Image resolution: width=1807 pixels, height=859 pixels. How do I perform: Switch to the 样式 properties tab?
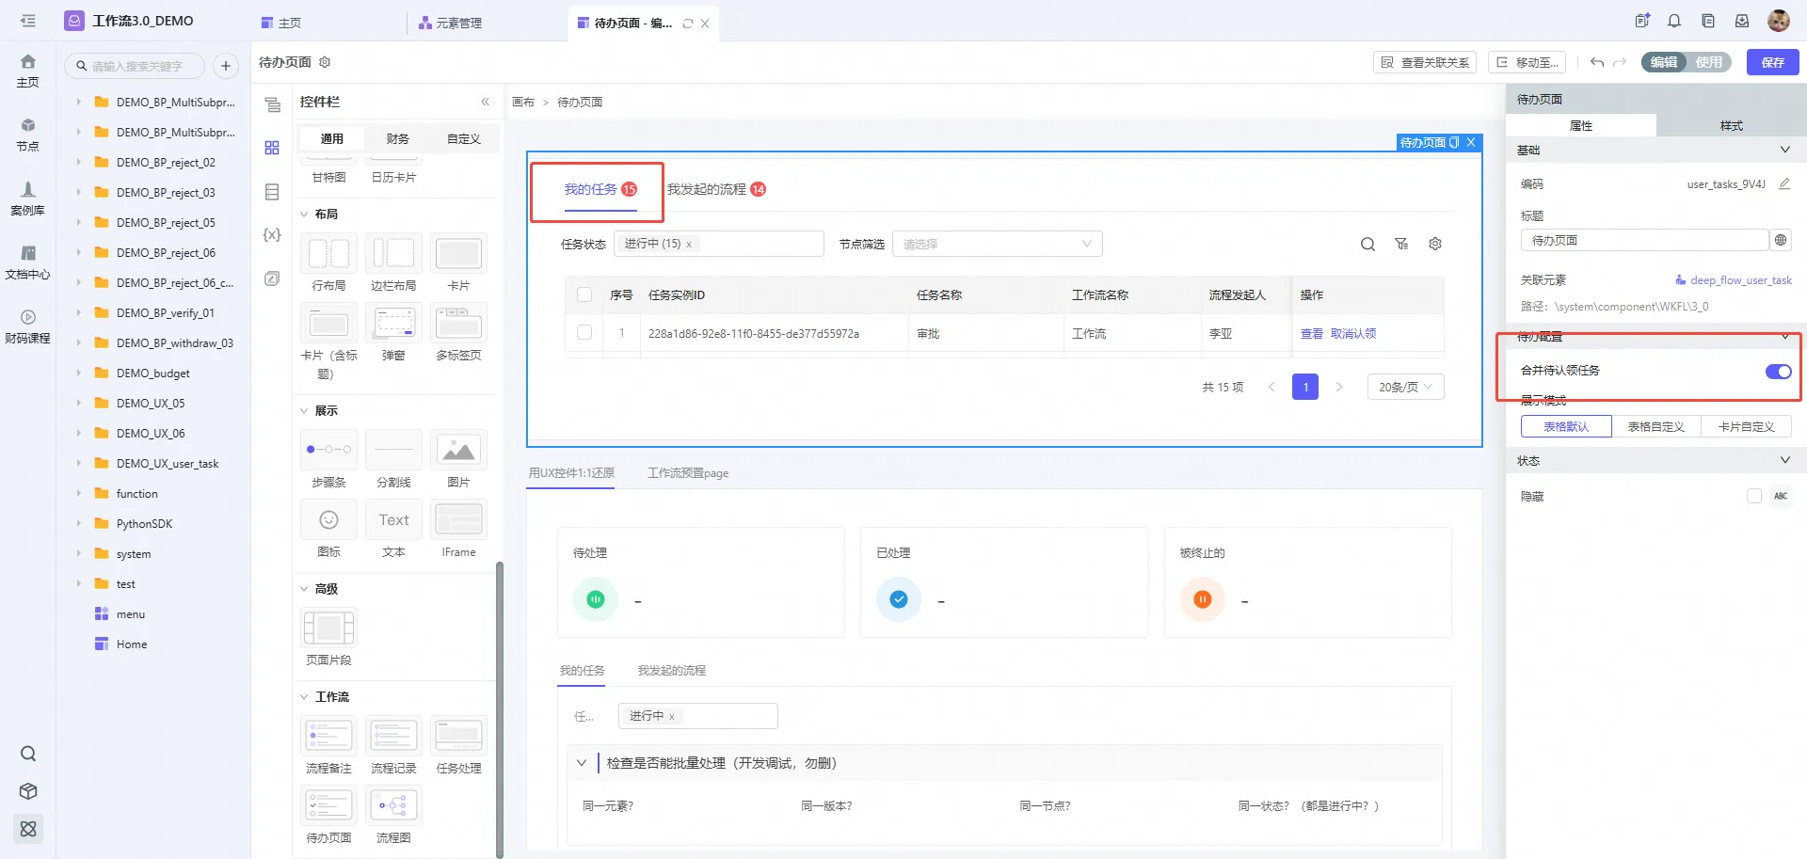[1731, 126]
